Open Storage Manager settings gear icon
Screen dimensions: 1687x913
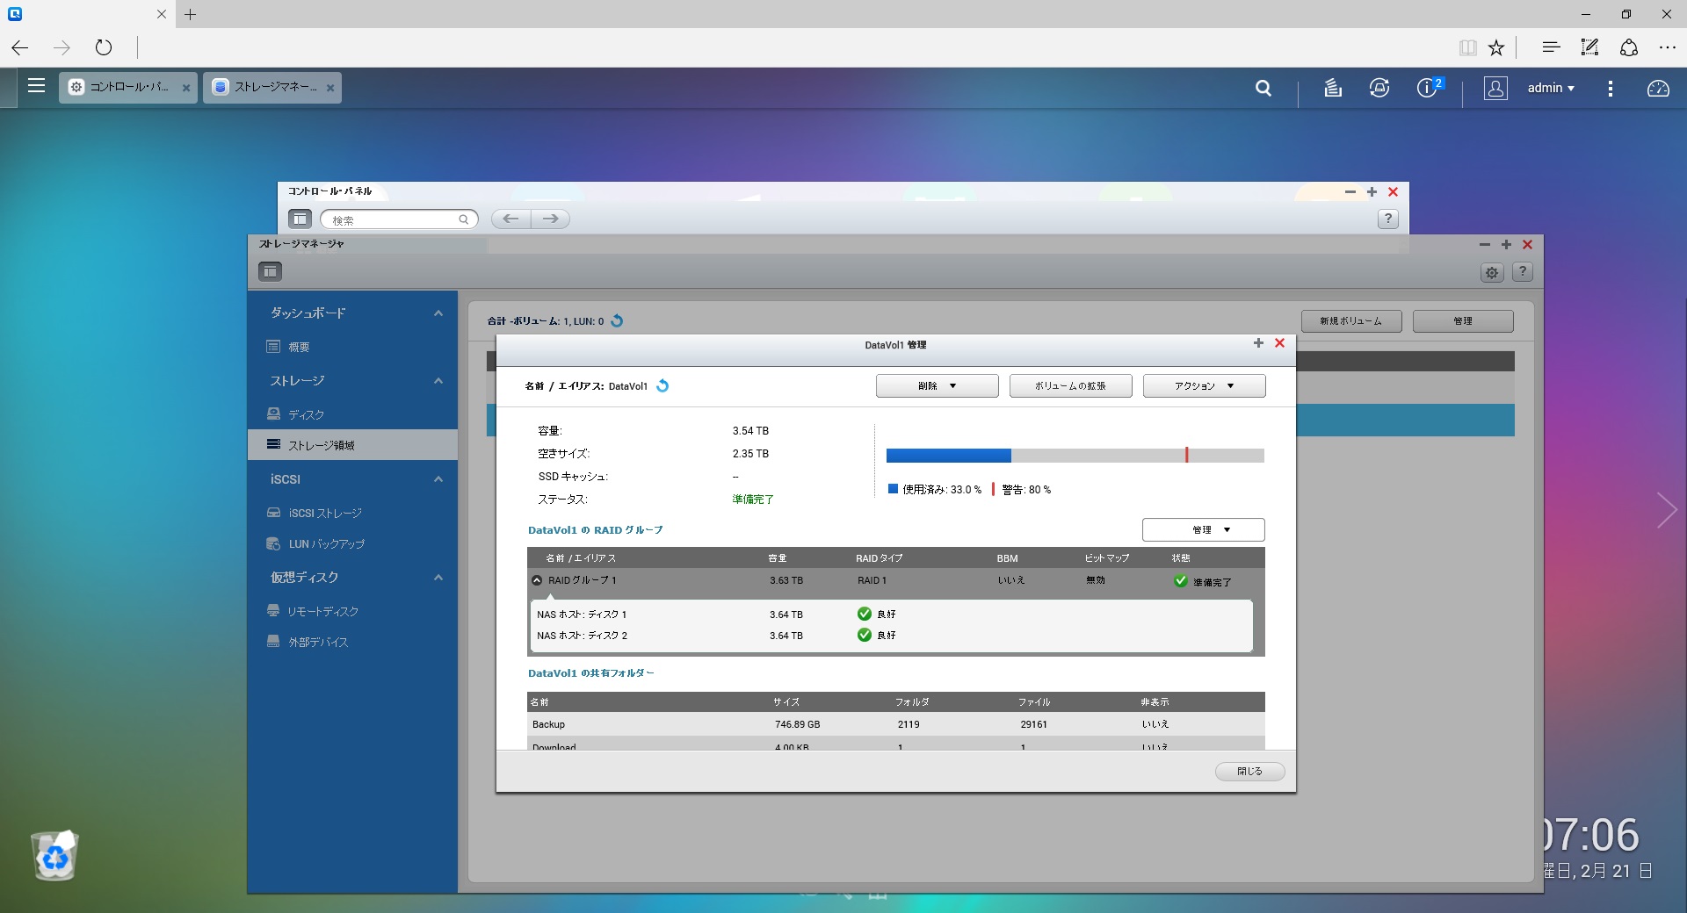coord(1491,272)
